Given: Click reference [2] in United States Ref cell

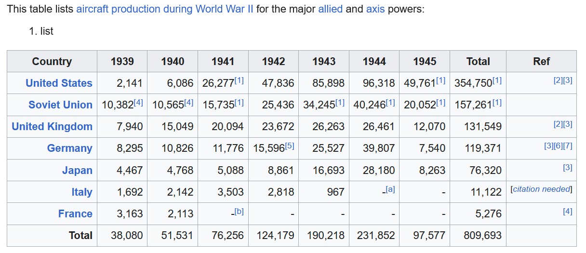Looking at the screenshot, I should (558, 80).
